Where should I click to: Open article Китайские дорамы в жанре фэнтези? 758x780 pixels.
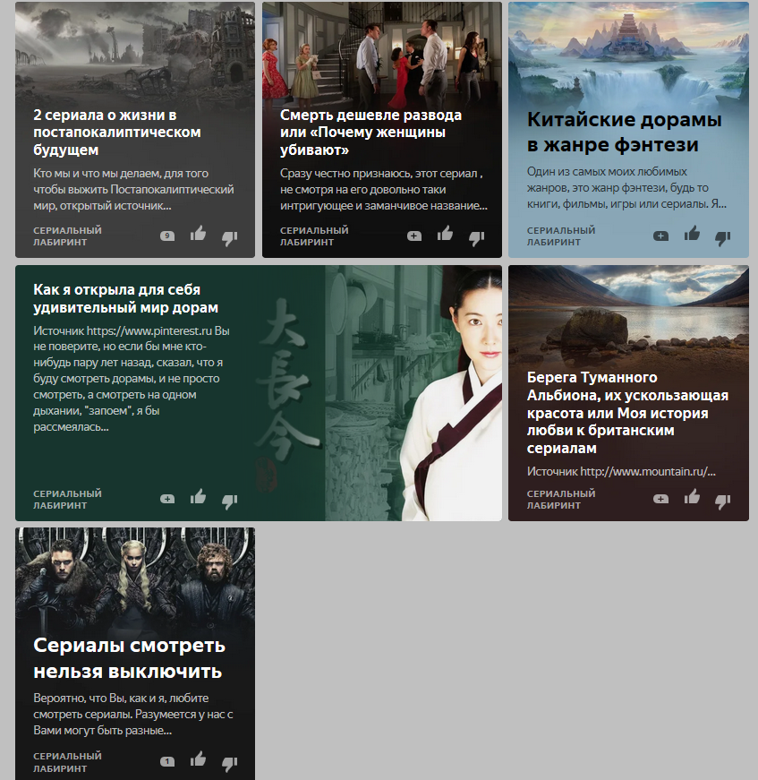[x=625, y=133]
